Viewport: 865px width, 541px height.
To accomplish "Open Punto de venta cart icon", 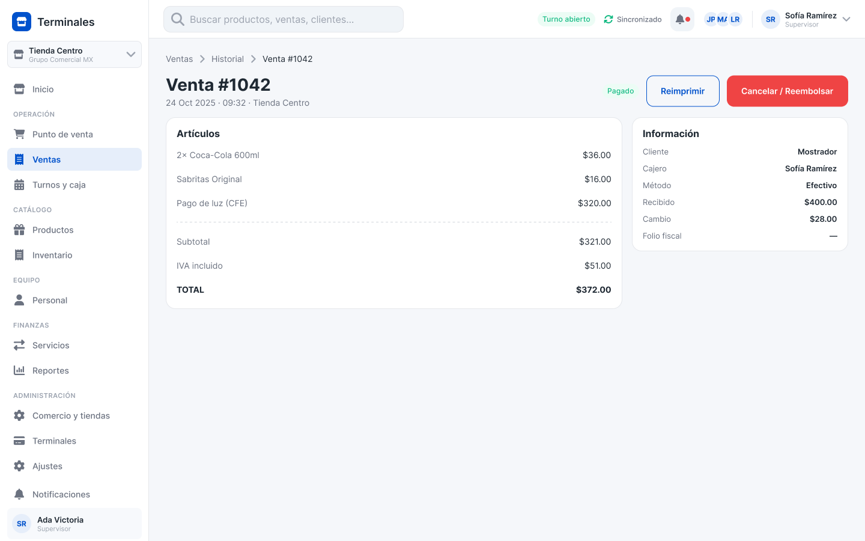I will 19,134.
